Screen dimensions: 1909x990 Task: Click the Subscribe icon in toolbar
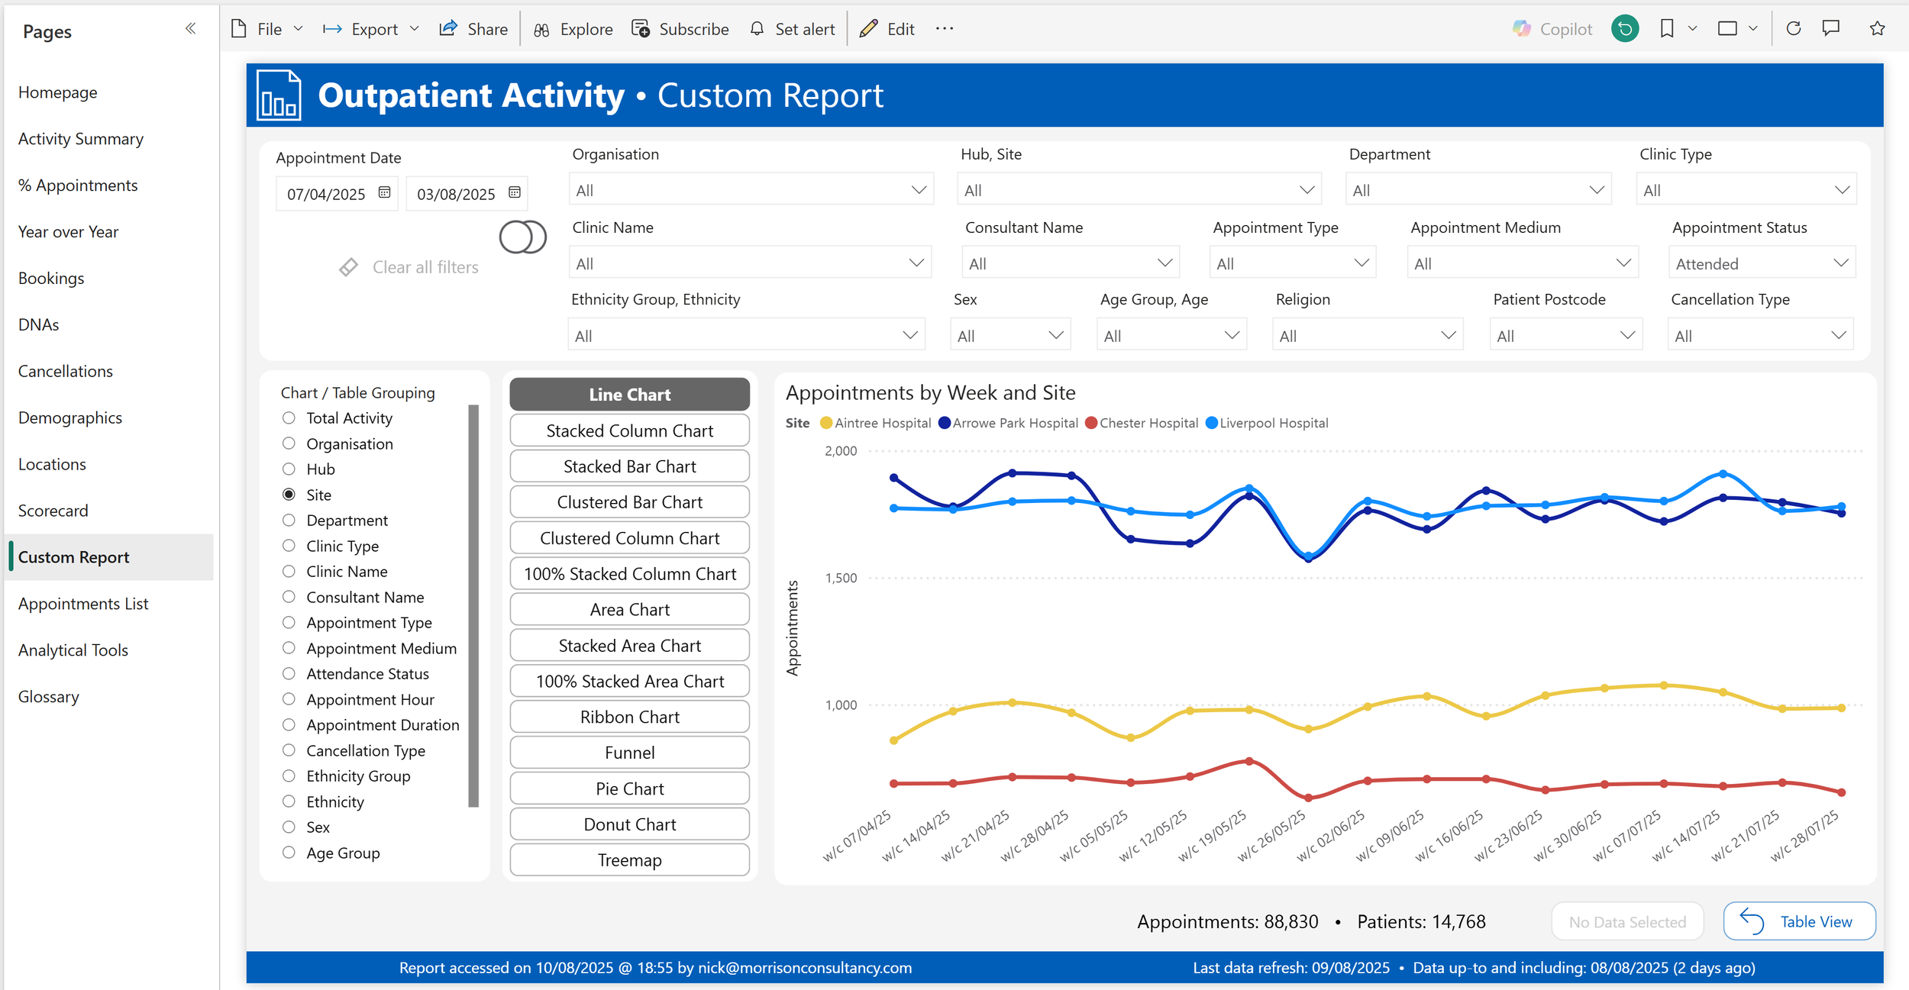pos(641,29)
